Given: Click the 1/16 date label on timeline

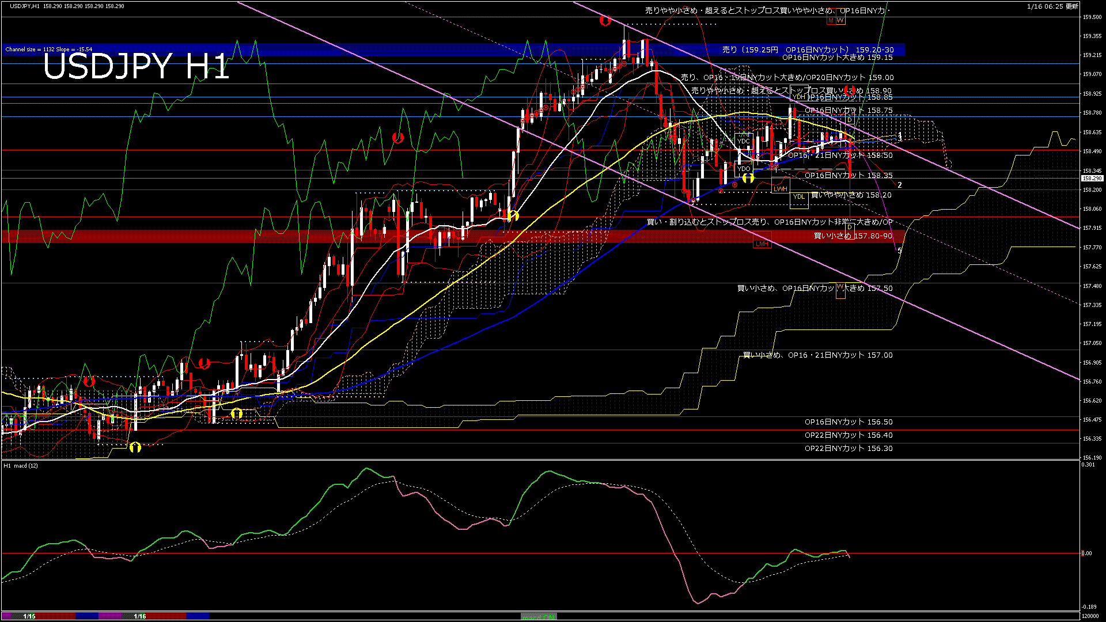Looking at the screenshot, I should [x=139, y=616].
